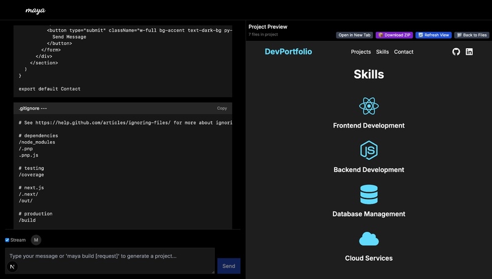Click the '</button>' code line
The width and height of the screenshot is (492, 279).
coord(59,43)
